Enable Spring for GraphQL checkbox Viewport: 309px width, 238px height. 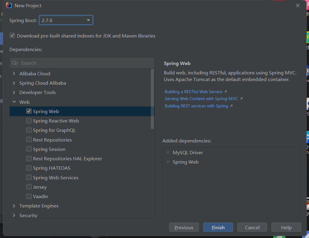pos(29,130)
